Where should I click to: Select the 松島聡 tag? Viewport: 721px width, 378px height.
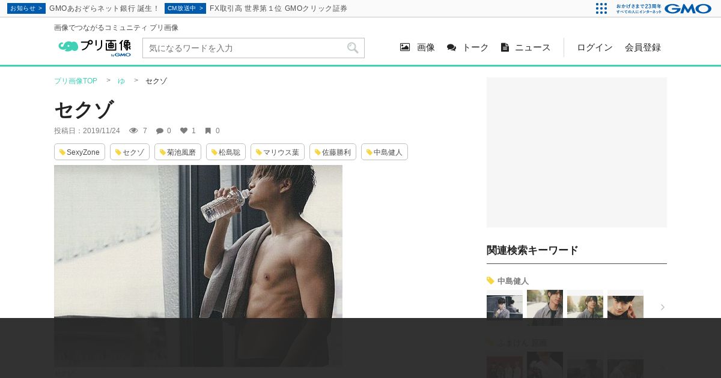pyautogui.click(x=226, y=152)
